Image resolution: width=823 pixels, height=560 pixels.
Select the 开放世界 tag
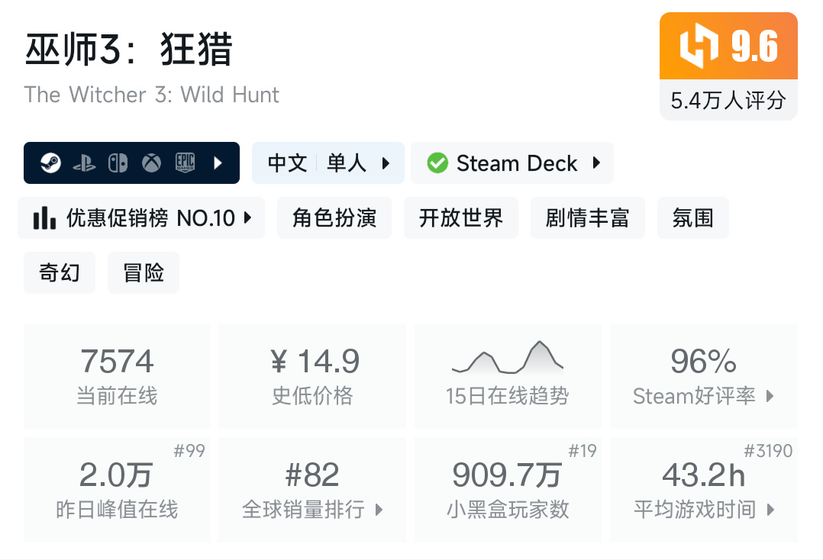pos(461,218)
